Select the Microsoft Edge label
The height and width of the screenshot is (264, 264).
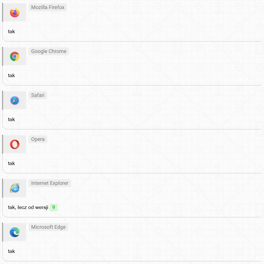click(x=48, y=227)
